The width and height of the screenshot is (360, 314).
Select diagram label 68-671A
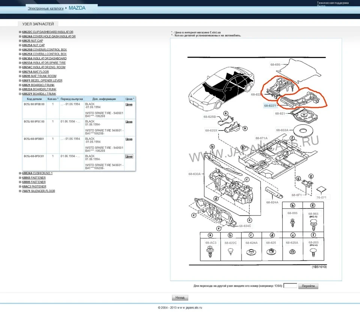pos(261,138)
